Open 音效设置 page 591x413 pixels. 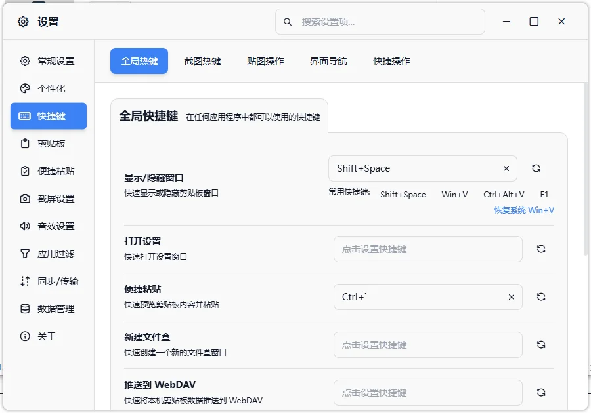[49, 226]
